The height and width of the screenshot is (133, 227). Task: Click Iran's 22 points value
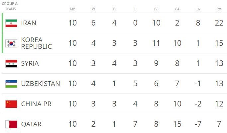click(x=219, y=23)
